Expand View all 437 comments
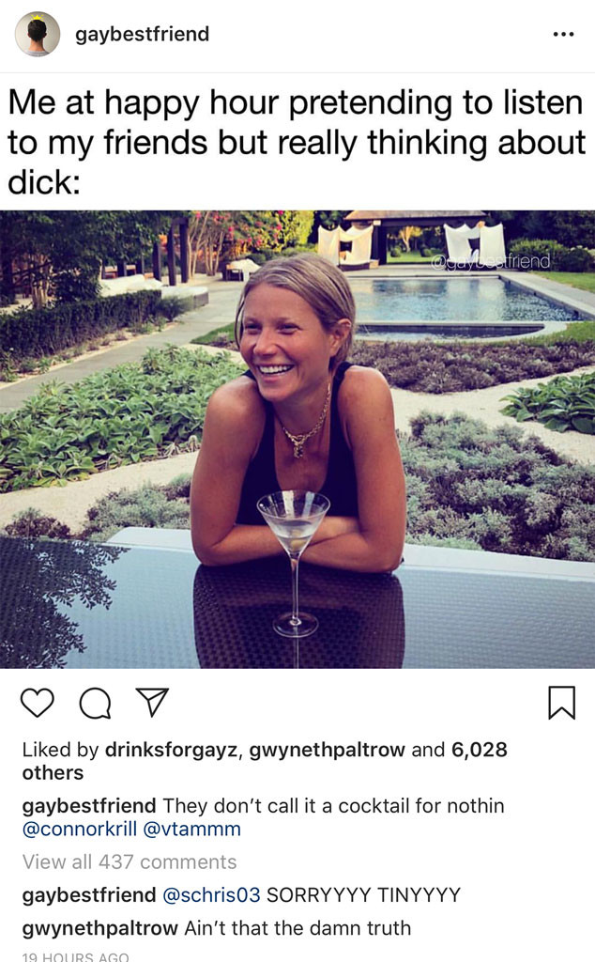Screen dimensions: 595x962 [130, 861]
